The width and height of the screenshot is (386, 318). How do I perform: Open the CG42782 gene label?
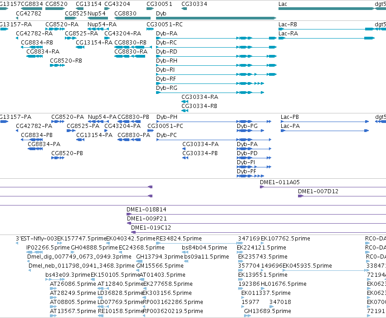29,14
